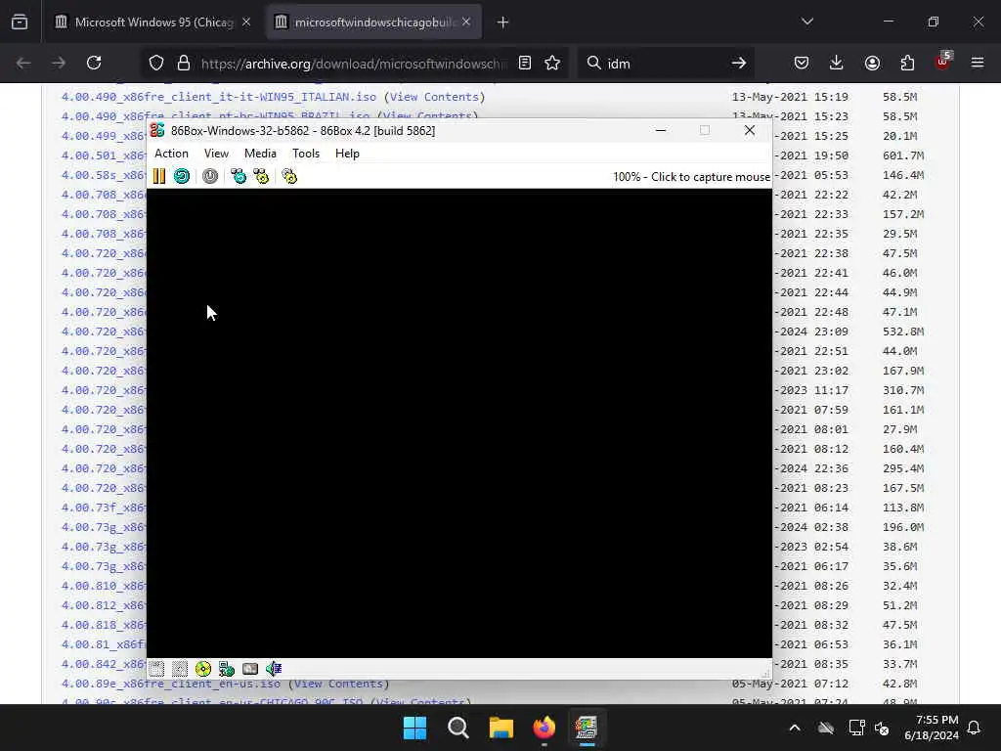Viewport: 1001px width, 751px height.
Task: Open clock showing 7:55 PM
Action: point(932,728)
